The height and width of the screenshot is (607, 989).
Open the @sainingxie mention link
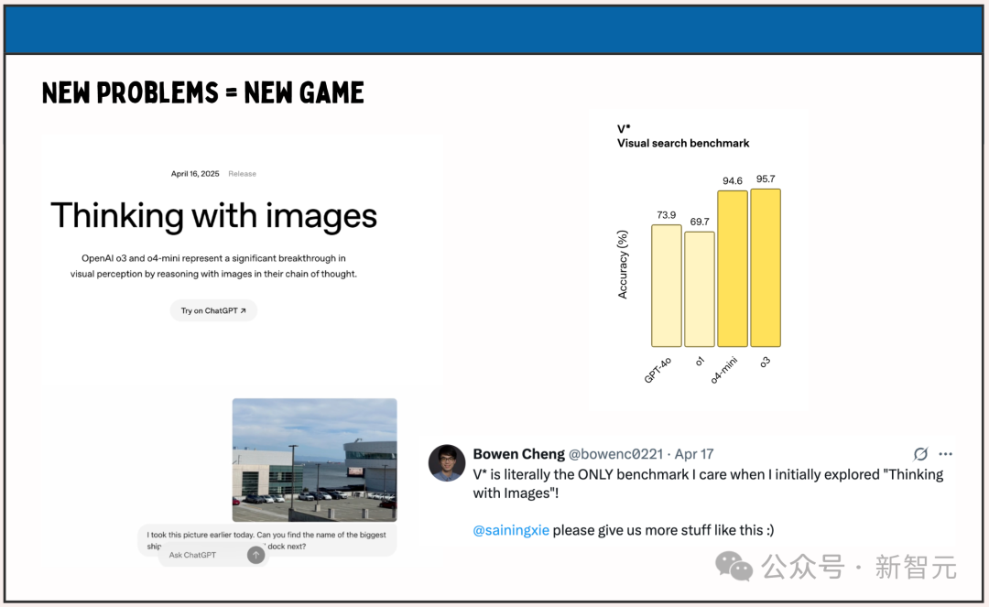click(511, 530)
